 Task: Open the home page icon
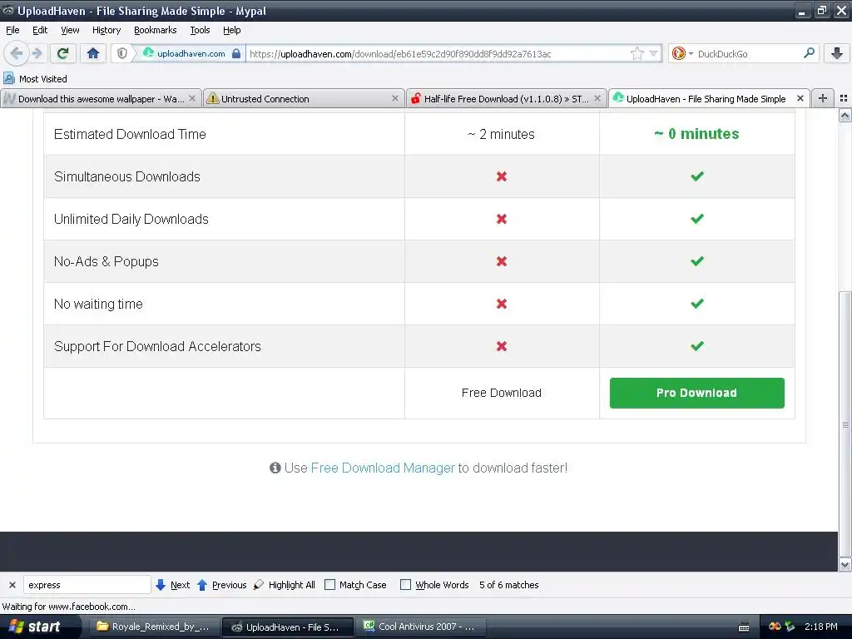[x=93, y=53]
